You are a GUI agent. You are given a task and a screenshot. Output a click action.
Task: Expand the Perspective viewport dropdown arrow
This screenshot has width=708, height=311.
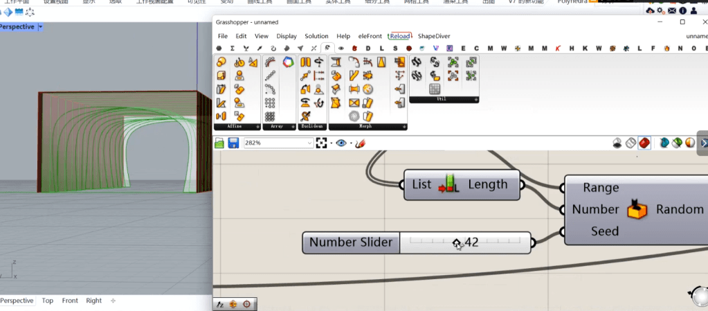click(40, 27)
